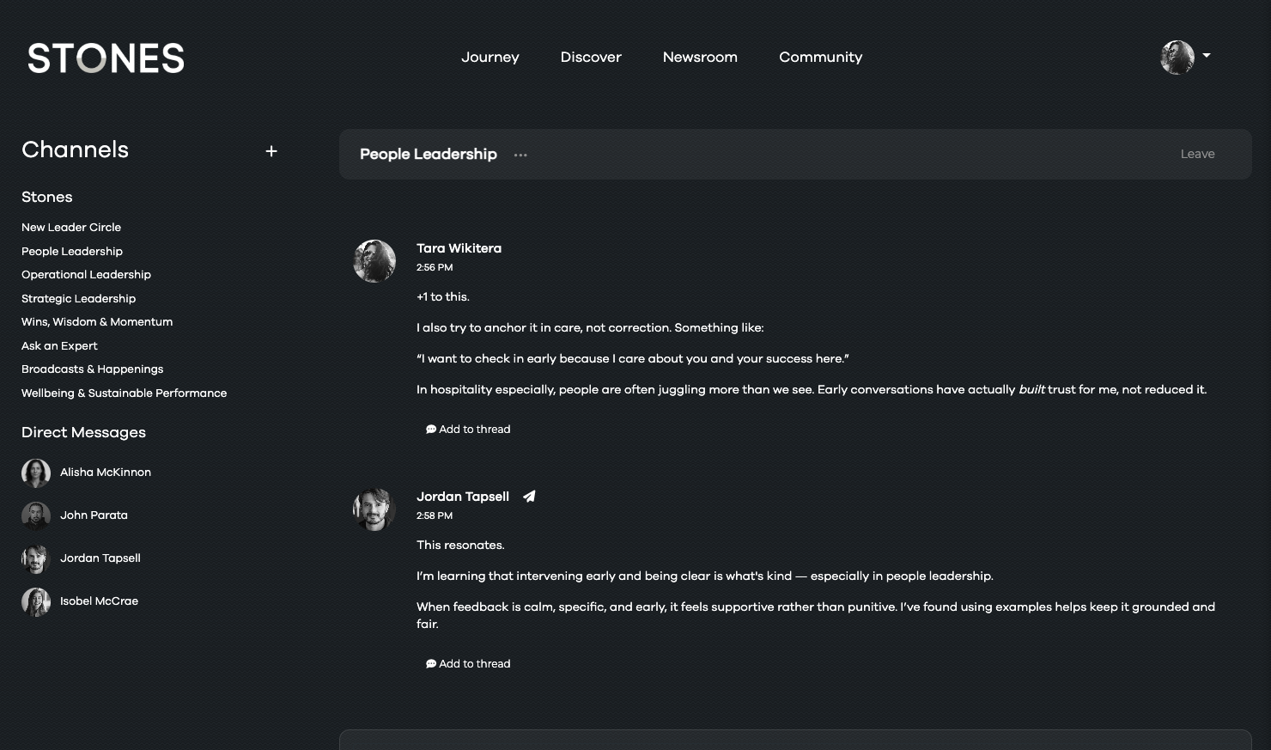
Task: Click the plus icon to add a channel
Action: [x=271, y=150]
